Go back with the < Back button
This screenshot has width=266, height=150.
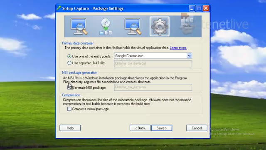point(140,128)
